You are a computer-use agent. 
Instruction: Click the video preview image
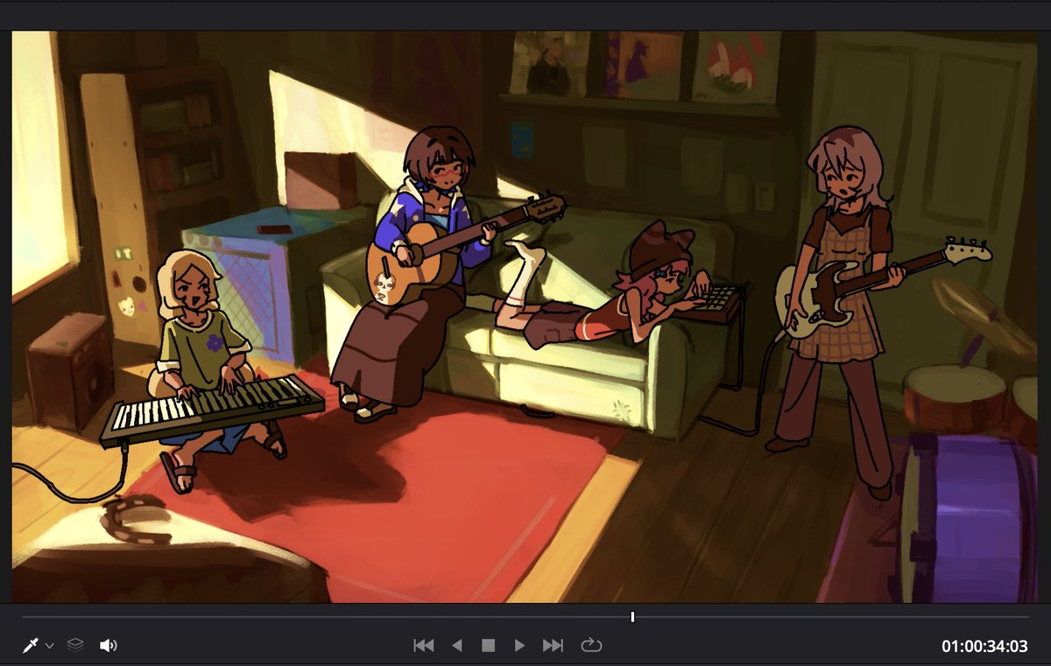pos(525,317)
